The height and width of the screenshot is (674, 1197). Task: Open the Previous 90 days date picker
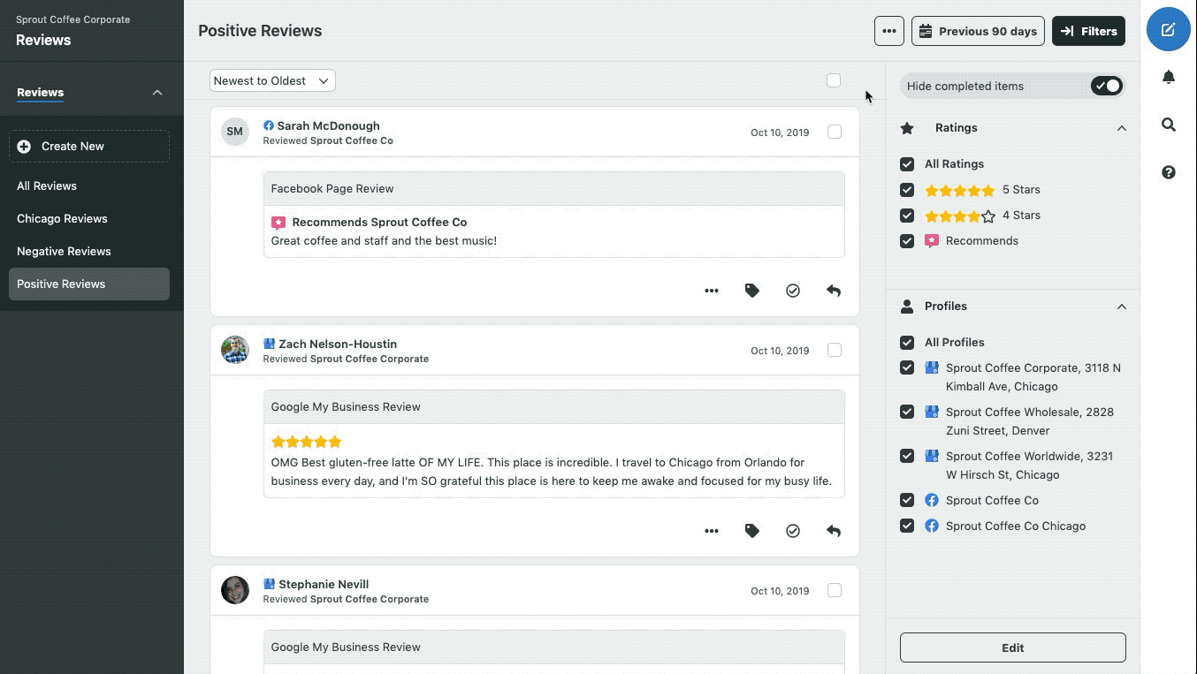click(978, 31)
